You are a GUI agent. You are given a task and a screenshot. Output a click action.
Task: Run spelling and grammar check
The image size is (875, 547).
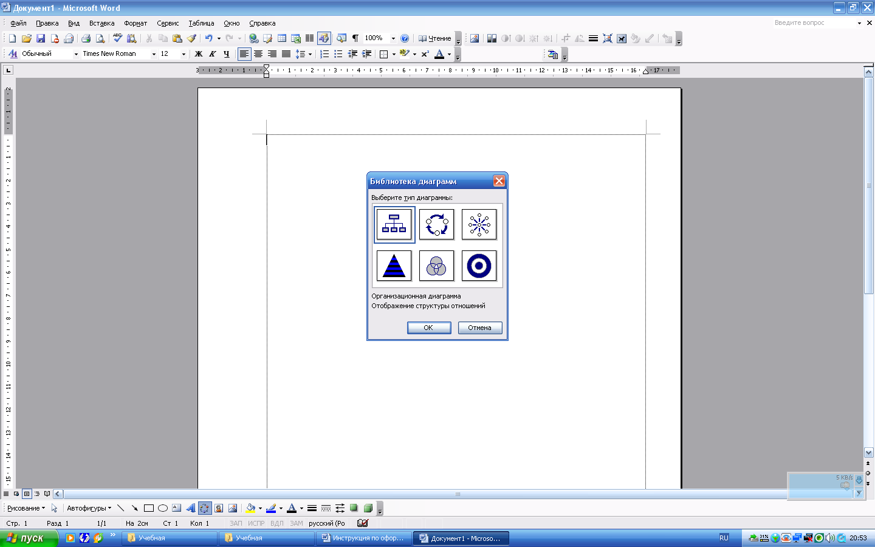[x=117, y=38]
